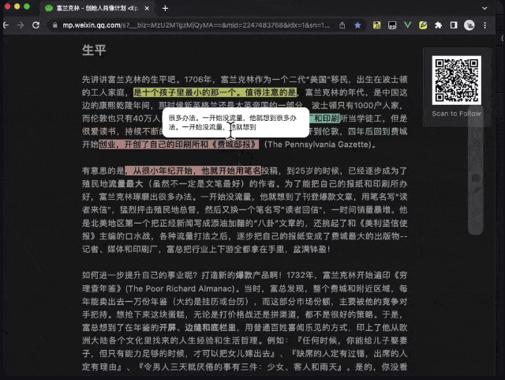The image size is (505, 380).
Task: Go back to the previous page
Action: [6, 25]
